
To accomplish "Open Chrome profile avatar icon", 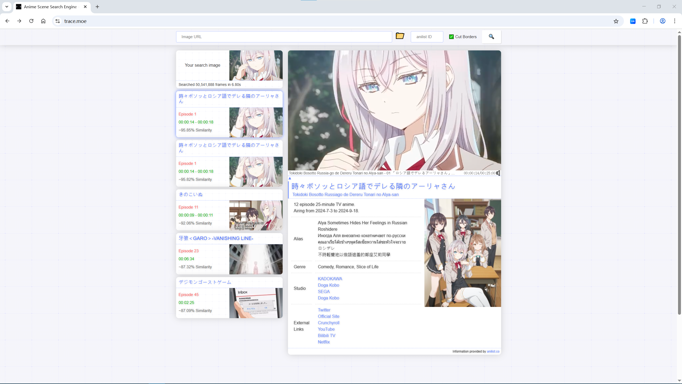I will pyautogui.click(x=662, y=21).
